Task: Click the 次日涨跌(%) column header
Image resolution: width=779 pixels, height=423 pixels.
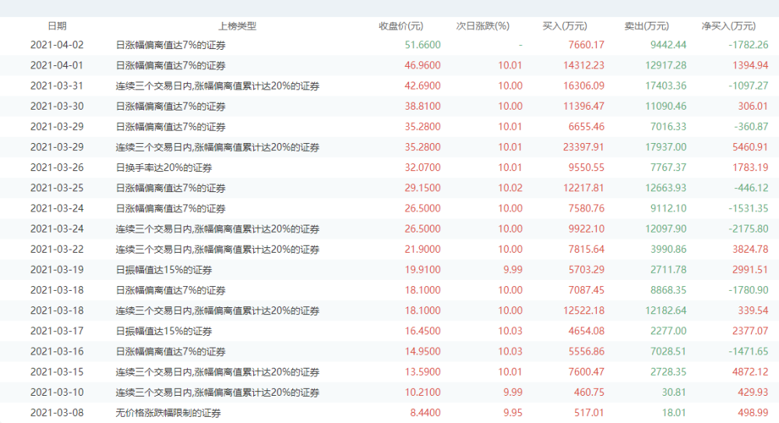Action: tap(482, 26)
